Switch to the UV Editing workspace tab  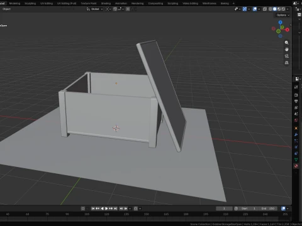click(47, 3)
